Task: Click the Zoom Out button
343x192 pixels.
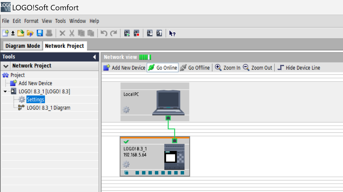Action: [257, 68]
